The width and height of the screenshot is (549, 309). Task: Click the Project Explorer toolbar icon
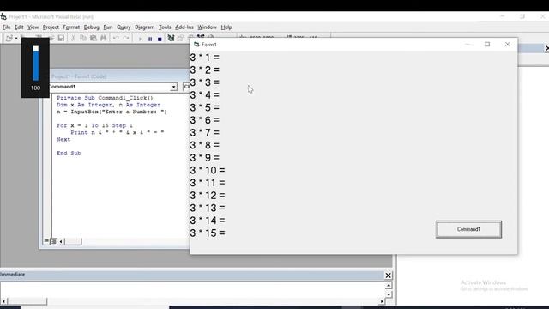point(171,38)
